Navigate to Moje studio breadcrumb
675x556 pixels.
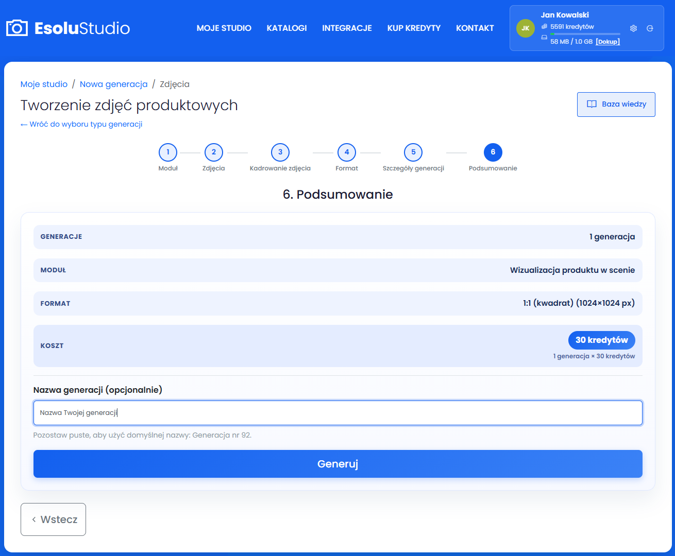[x=44, y=84]
